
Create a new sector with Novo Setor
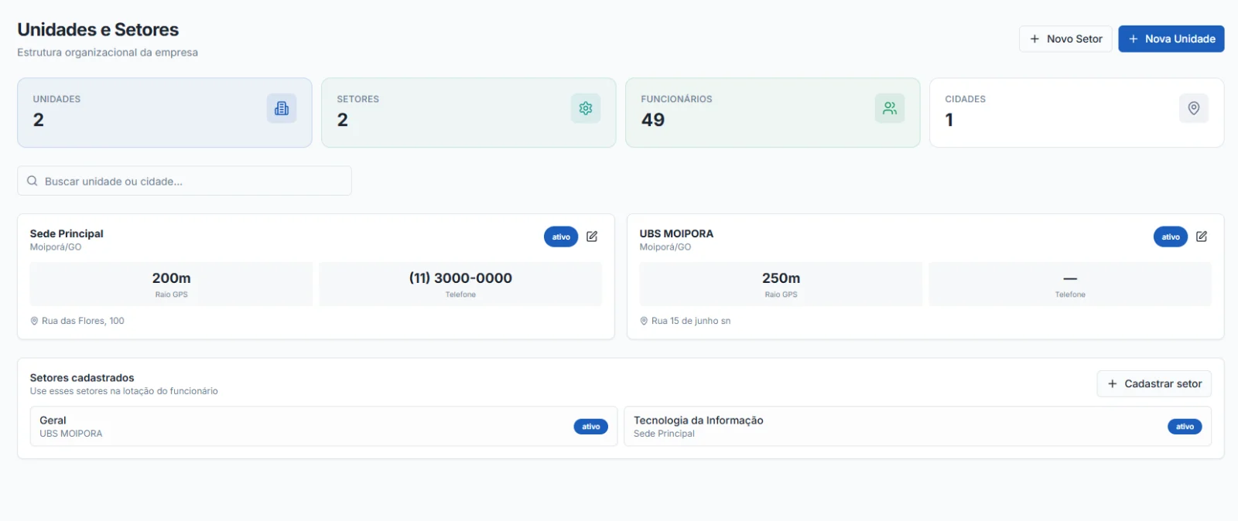click(1065, 39)
